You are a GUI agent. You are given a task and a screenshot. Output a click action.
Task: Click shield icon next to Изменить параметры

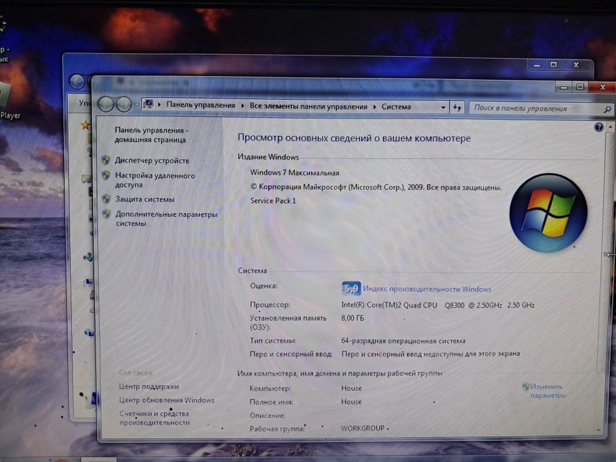click(526, 387)
